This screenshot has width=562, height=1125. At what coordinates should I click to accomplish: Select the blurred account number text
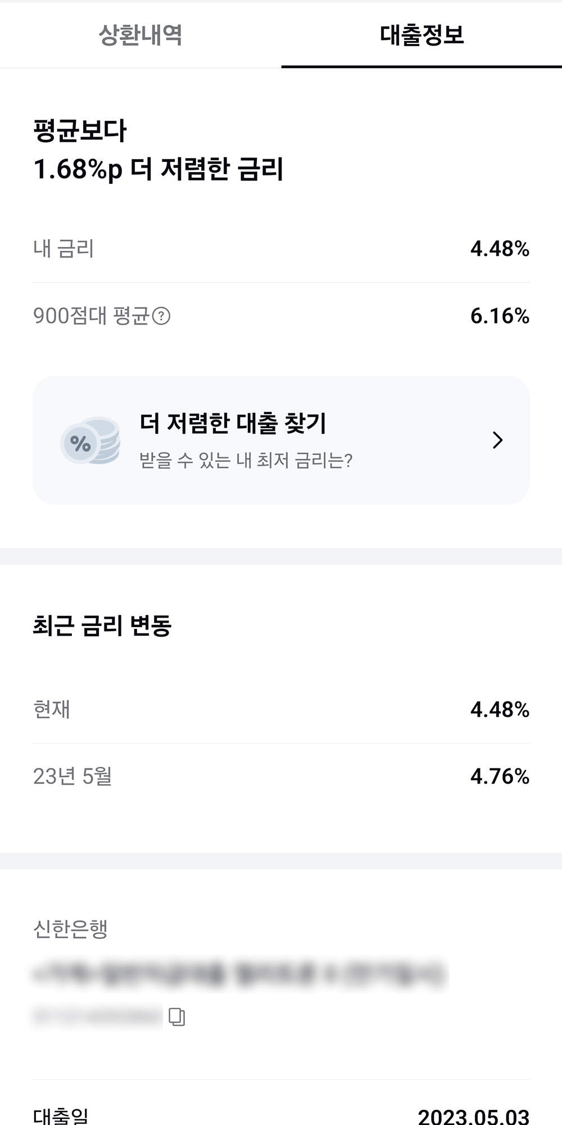click(x=98, y=1016)
